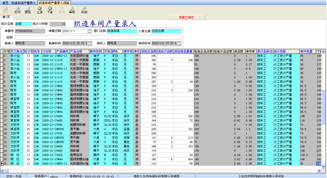The height and width of the screenshot is (178, 327).
Task: Click the 登录用户 admin status bar entry
Action: [x=46, y=176]
